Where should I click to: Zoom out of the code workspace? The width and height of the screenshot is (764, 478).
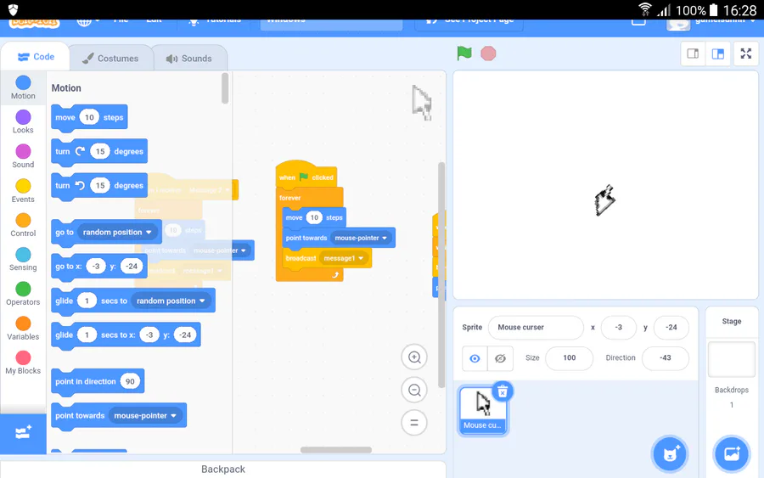(414, 390)
